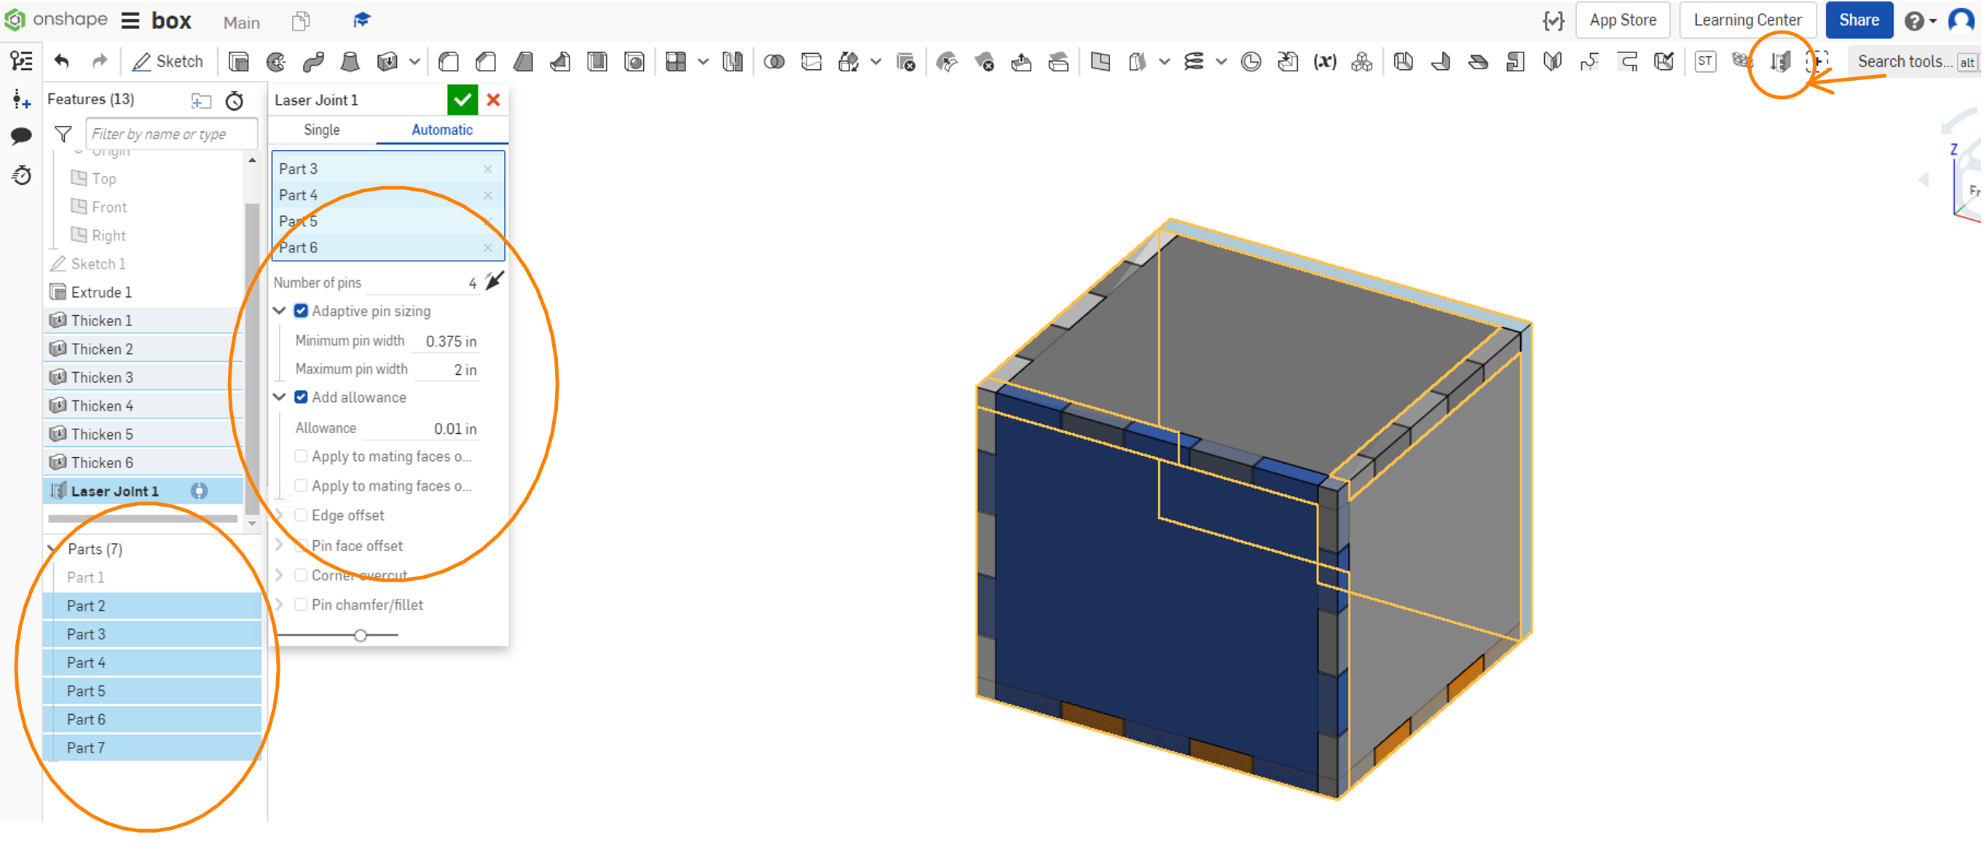Enable the Corner overcut checkbox

pyautogui.click(x=301, y=575)
